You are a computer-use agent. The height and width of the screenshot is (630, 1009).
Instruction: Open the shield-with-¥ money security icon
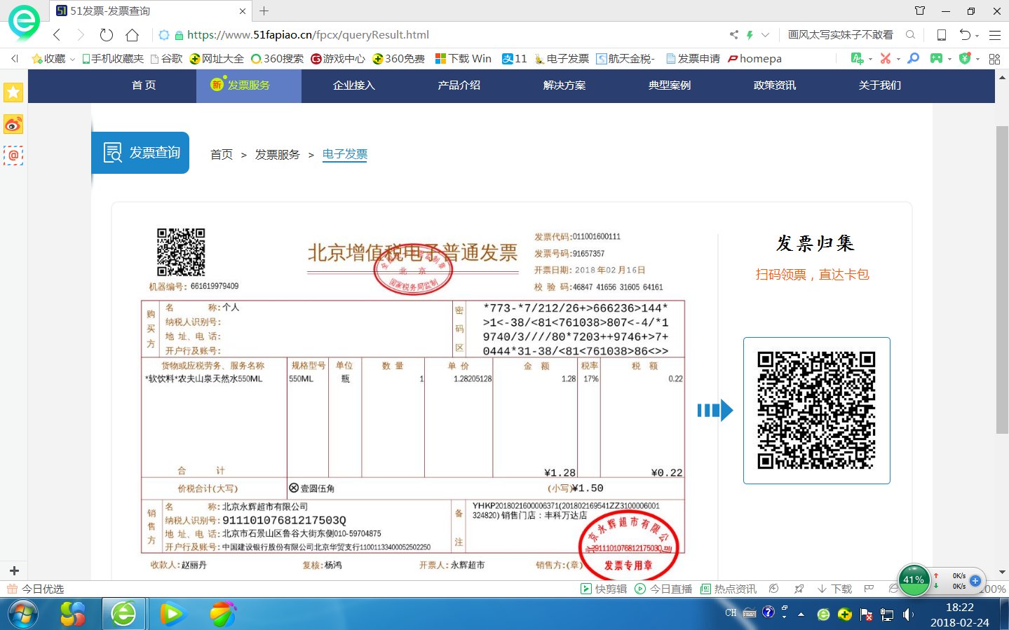click(965, 58)
